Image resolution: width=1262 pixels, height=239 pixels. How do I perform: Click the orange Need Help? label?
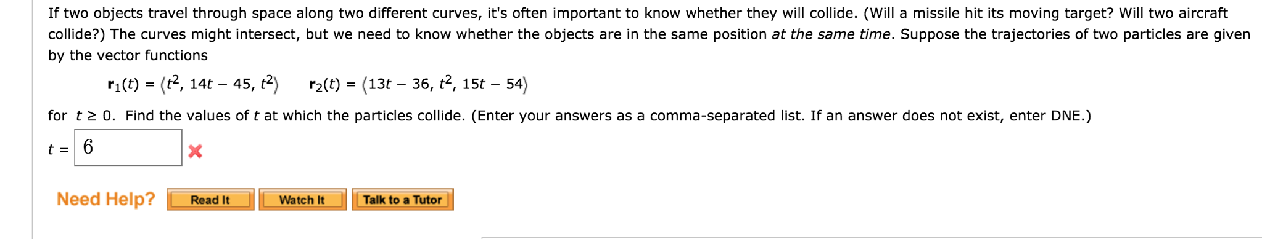pyautogui.click(x=106, y=199)
